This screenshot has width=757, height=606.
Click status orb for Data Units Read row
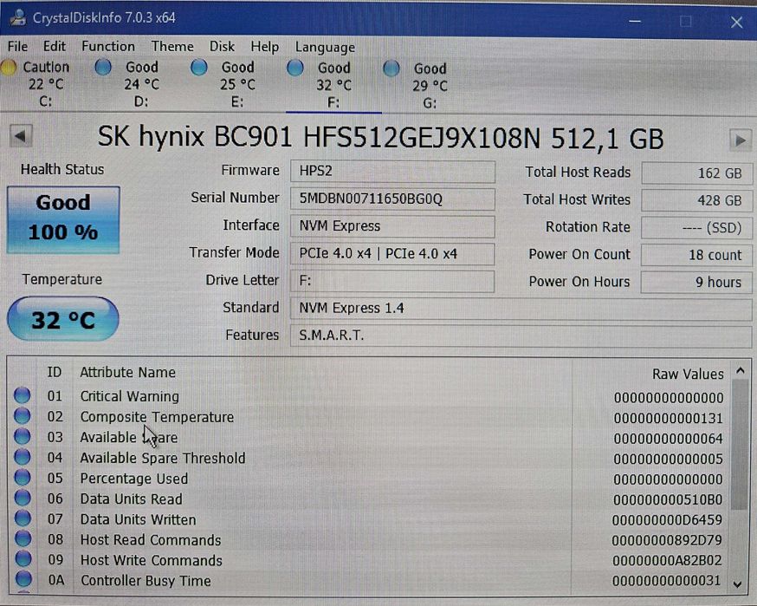click(23, 498)
